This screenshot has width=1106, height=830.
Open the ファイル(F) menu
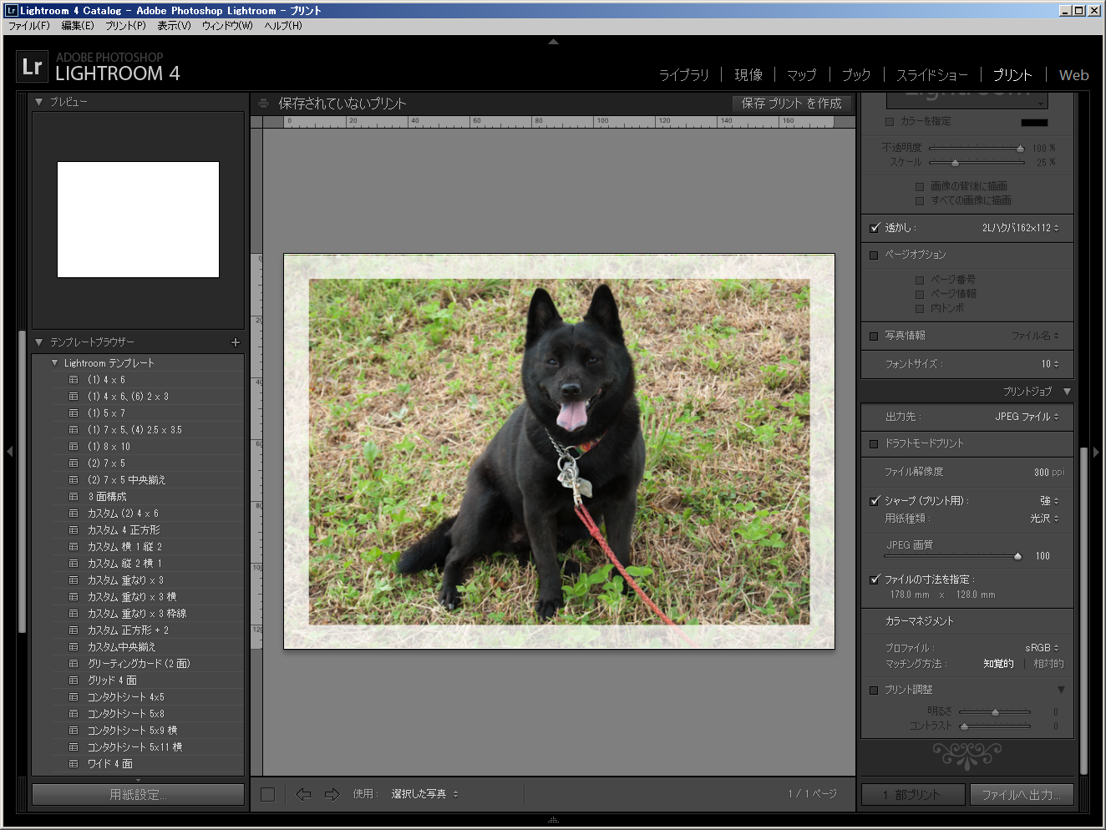[x=29, y=26]
